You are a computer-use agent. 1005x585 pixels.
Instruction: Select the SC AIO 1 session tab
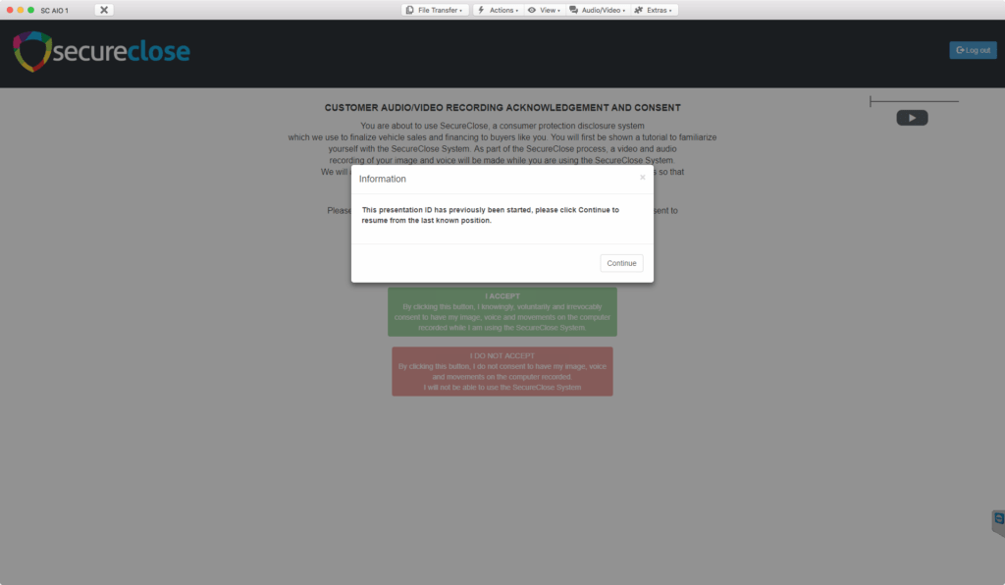click(x=55, y=11)
